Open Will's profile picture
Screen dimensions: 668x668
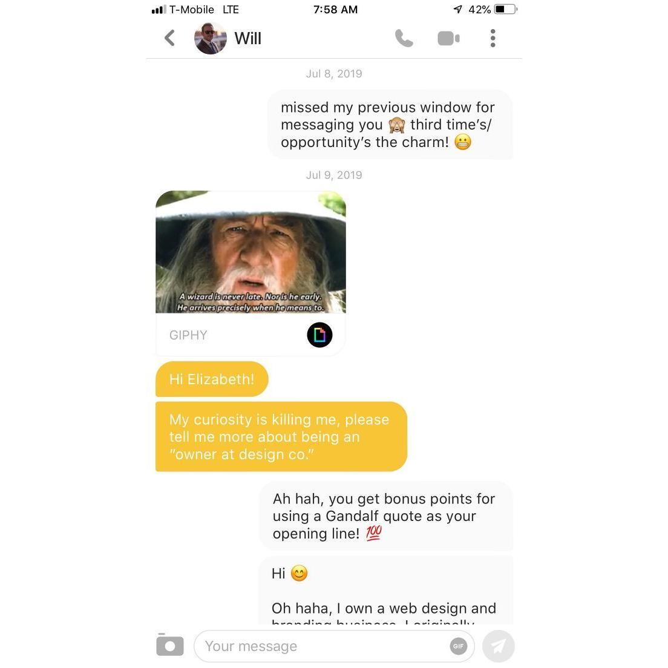coord(211,38)
